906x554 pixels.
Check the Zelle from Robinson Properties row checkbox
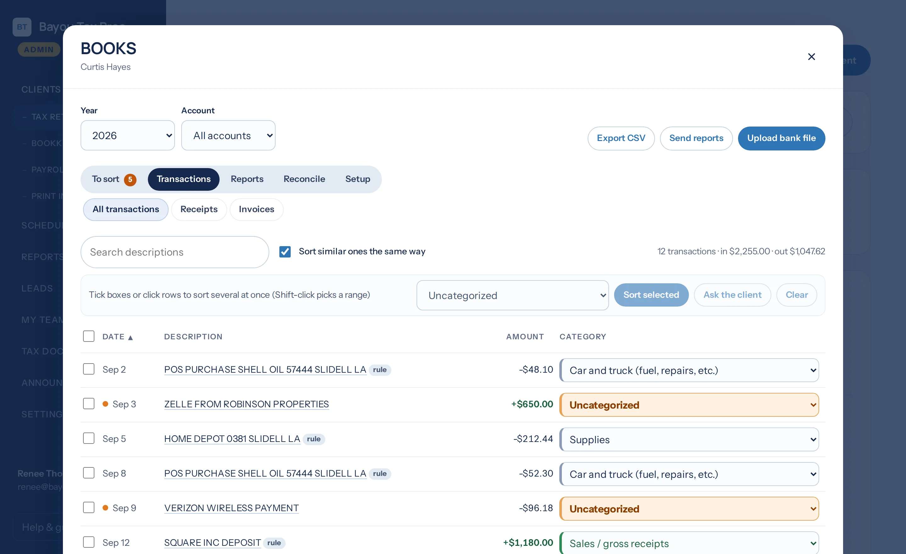[x=89, y=404]
